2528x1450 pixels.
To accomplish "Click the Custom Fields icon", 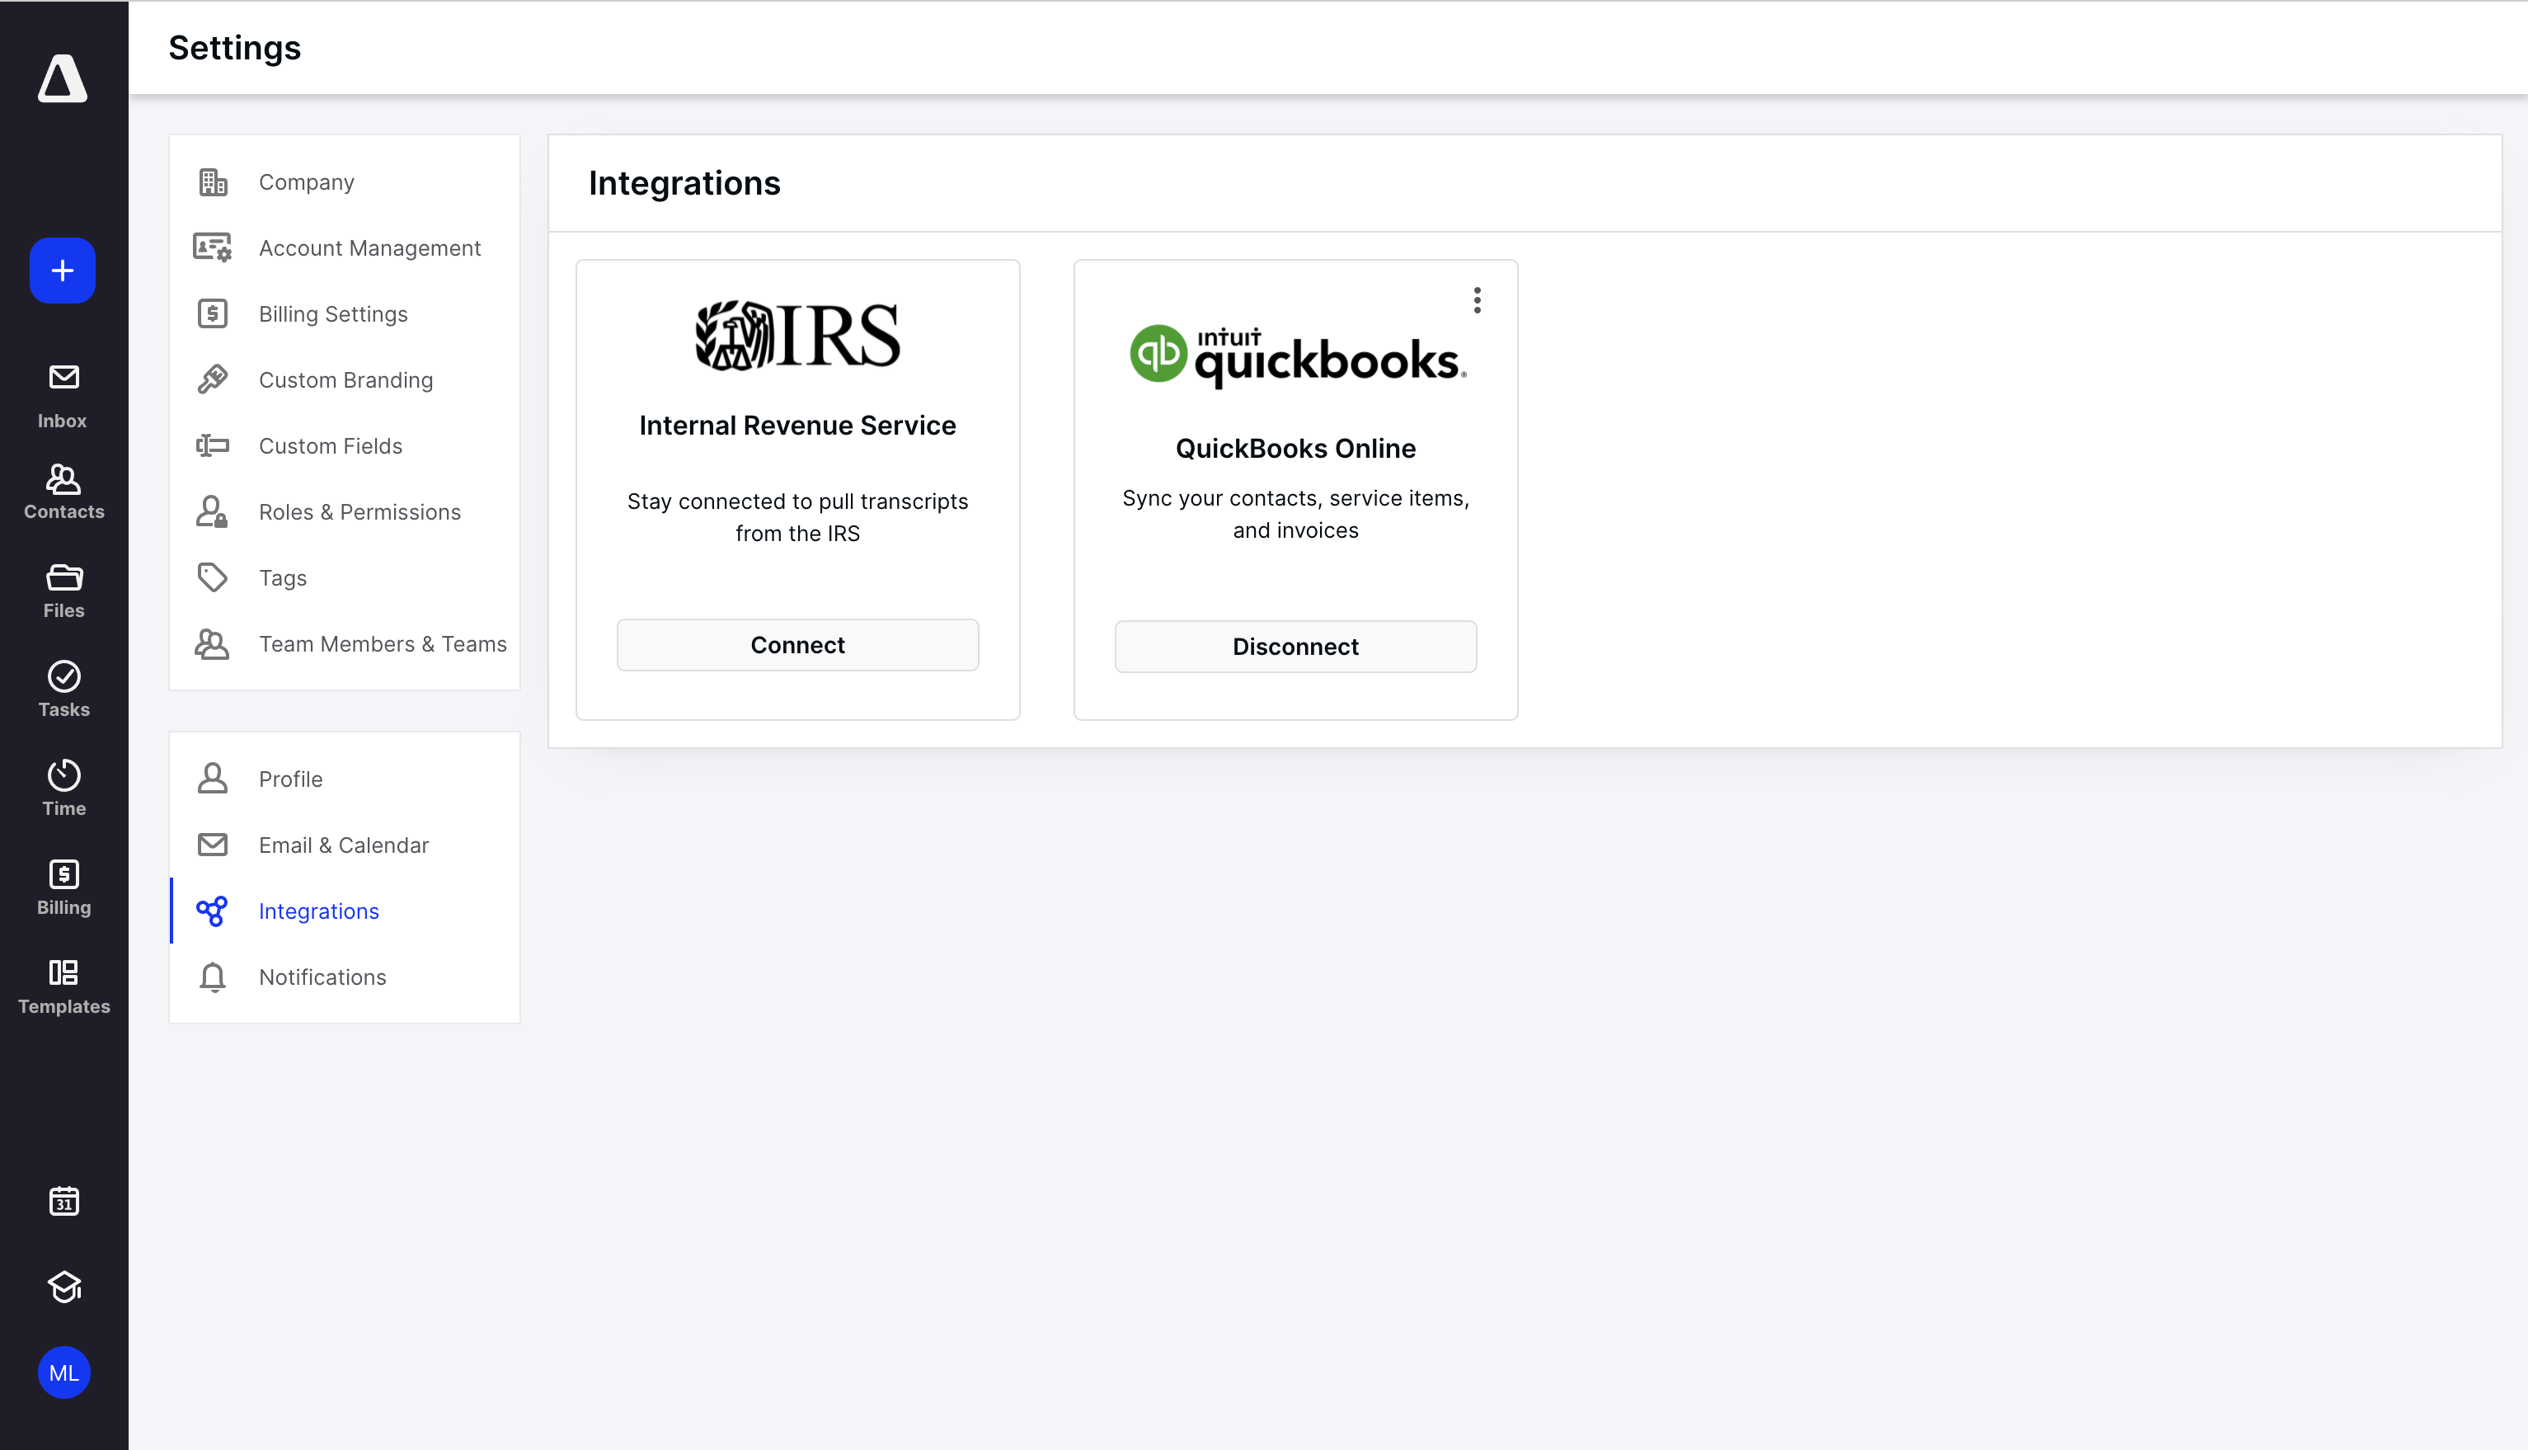I will [x=213, y=446].
